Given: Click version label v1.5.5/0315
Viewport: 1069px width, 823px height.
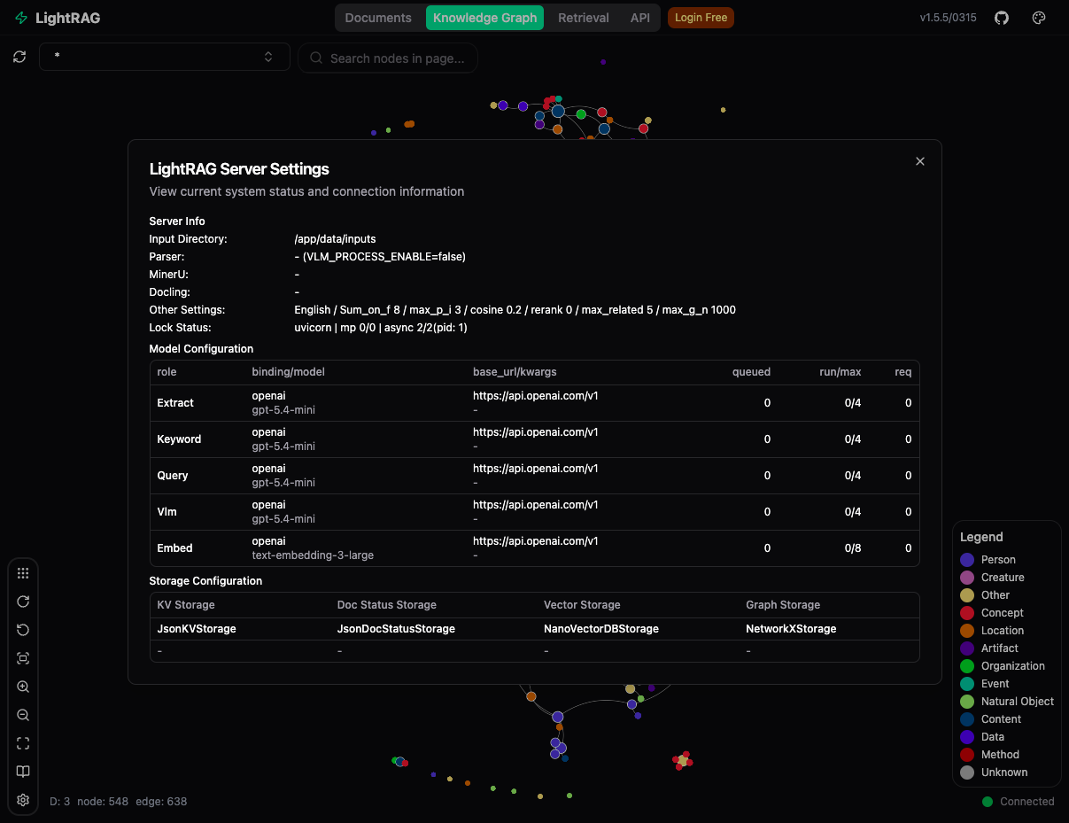Looking at the screenshot, I should pyautogui.click(x=948, y=18).
